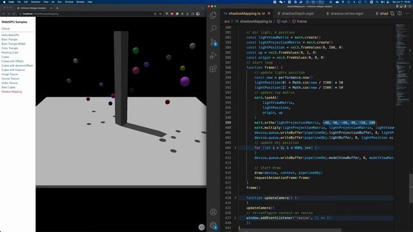Viewport: 413px width, 232px height.
Task: Open the Terminal menu in the menu bar
Action: (69, 2)
